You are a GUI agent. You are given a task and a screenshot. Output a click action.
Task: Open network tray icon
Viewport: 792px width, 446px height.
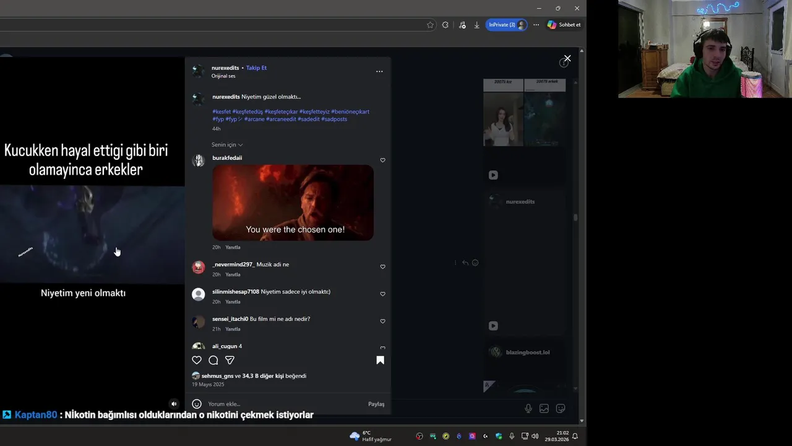click(525, 436)
